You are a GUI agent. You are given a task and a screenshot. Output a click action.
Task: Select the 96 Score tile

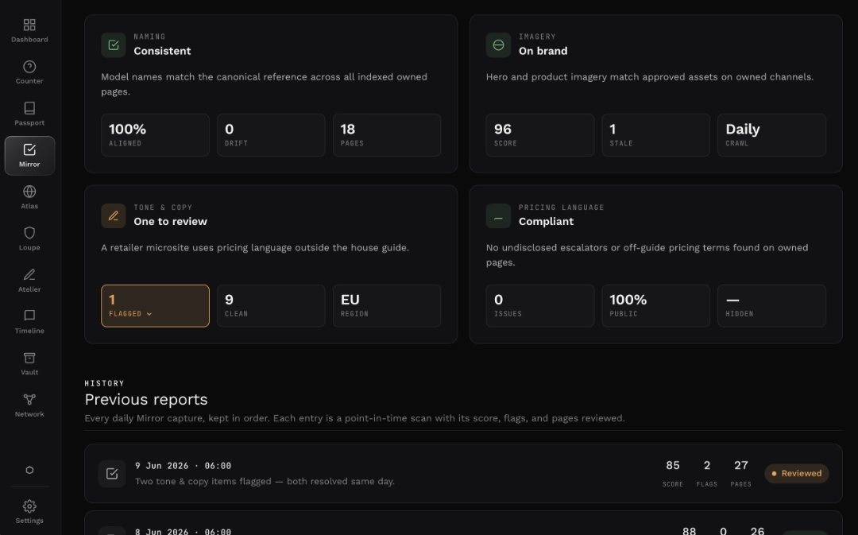pos(540,134)
